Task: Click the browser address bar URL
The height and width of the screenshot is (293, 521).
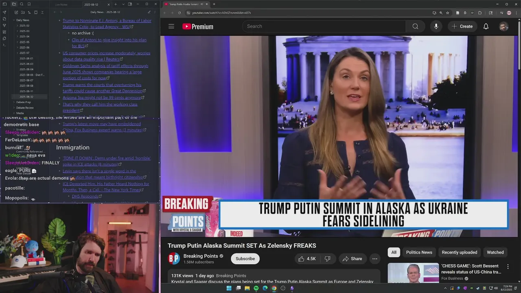Action: coord(221,13)
